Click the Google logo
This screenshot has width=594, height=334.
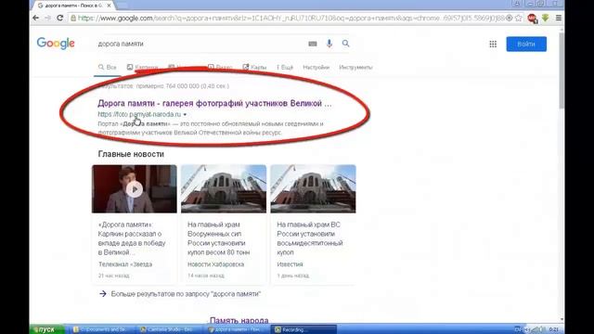(x=56, y=44)
